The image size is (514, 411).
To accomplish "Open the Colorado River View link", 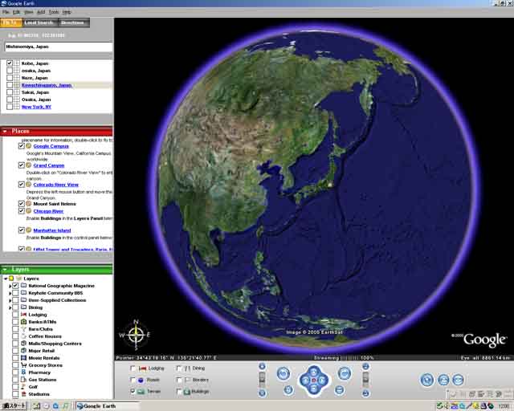I will [x=56, y=185].
